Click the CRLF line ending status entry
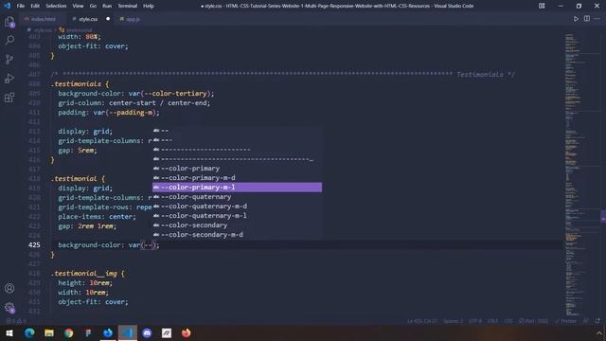Viewport: 606px width, 341px height. 492,321
